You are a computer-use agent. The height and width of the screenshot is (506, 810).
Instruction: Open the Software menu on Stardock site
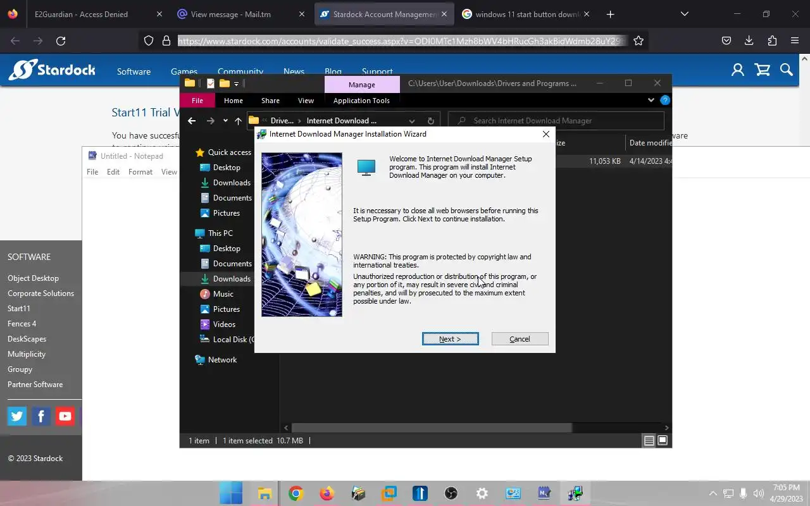point(134,72)
